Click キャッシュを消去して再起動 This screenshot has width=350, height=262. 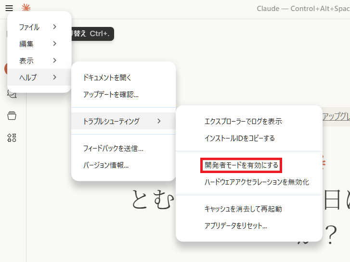tap(243, 209)
